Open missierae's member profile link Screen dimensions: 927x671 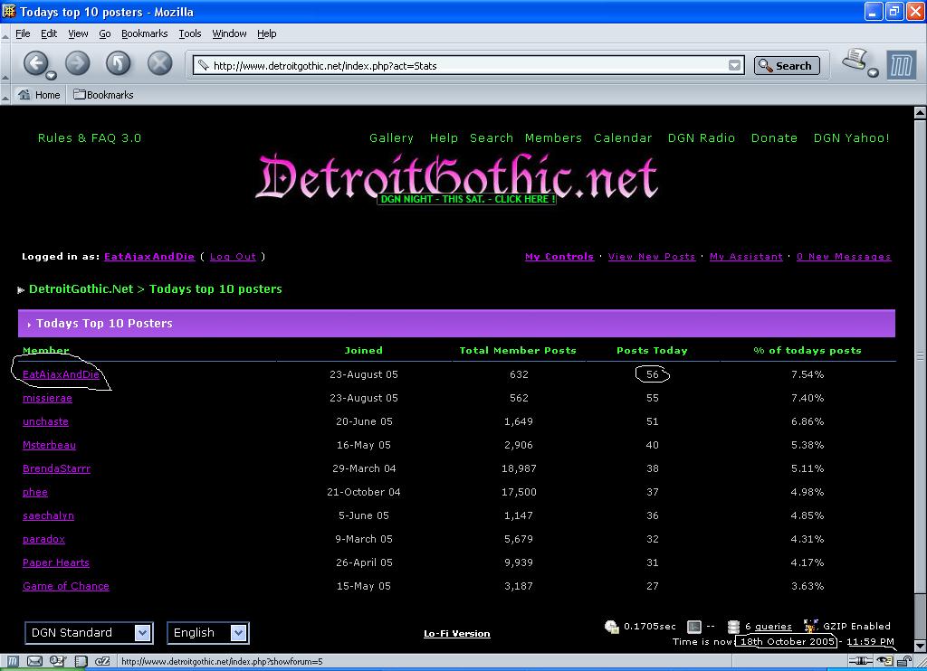tap(47, 398)
